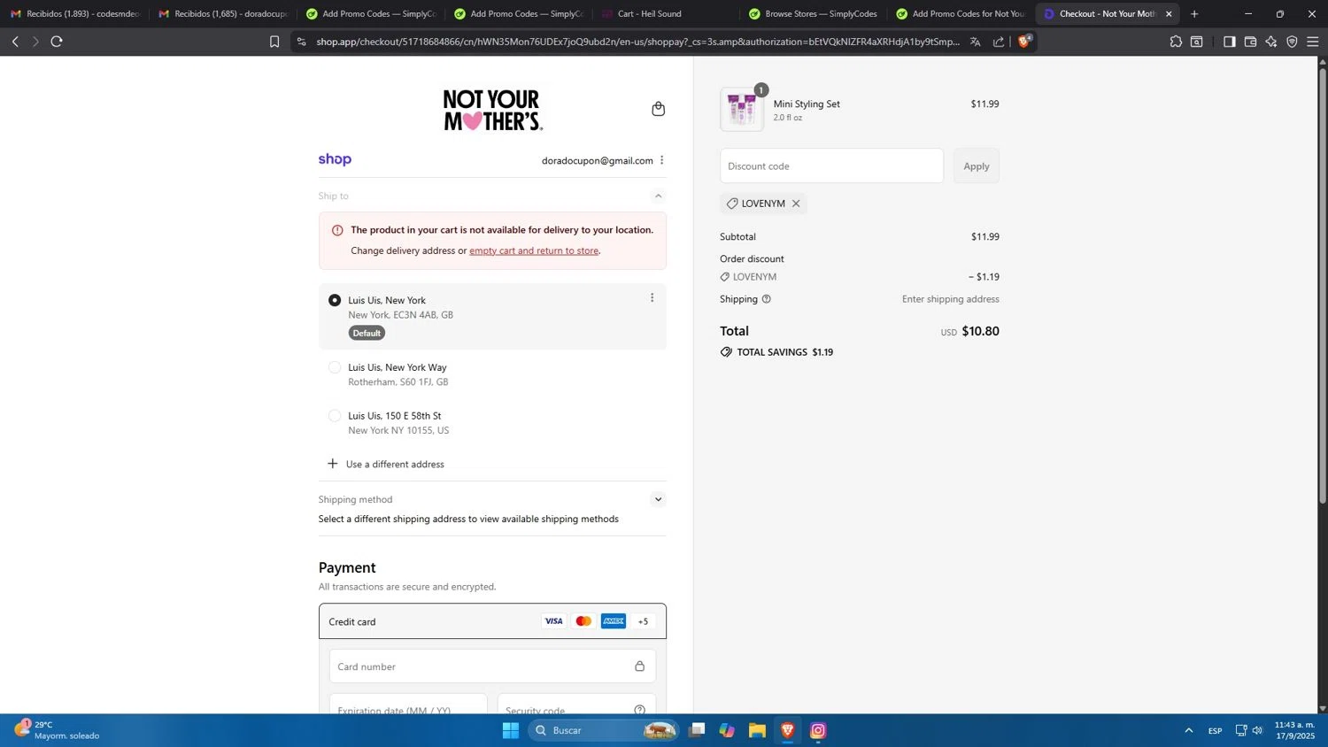This screenshot has height=747, width=1328.
Task: Select Credit card payment option
Action: coord(492,621)
